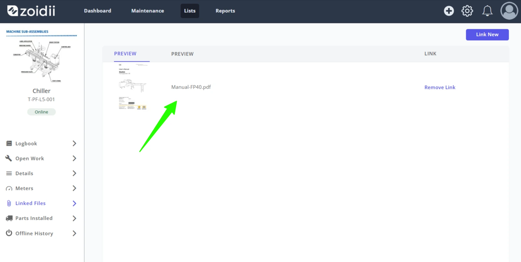This screenshot has height=262, width=521.
Task: Click Remove Link for Manual-FP40.pdf
Action: coord(440,87)
